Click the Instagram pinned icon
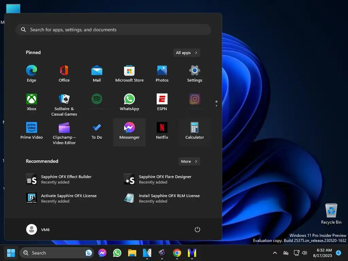This screenshot has width=348, height=261. coord(195,99)
